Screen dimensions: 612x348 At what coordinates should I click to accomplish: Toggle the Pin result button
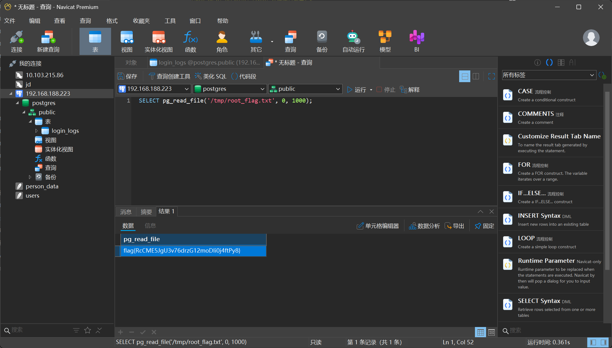(x=484, y=226)
